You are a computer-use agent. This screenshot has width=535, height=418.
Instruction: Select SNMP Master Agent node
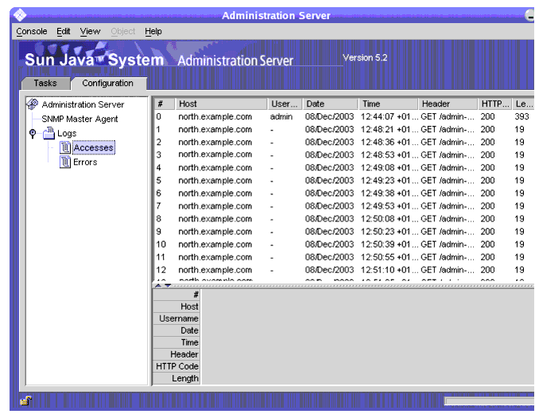pyautogui.click(x=79, y=119)
